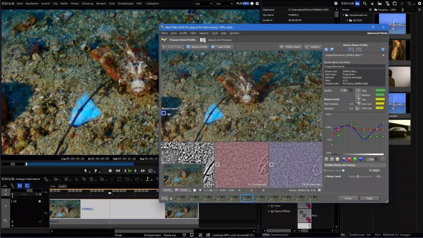The image size is (423, 238).
Task: Click the scissors cut icon in timeline toolbar
Action: click(76, 179)
